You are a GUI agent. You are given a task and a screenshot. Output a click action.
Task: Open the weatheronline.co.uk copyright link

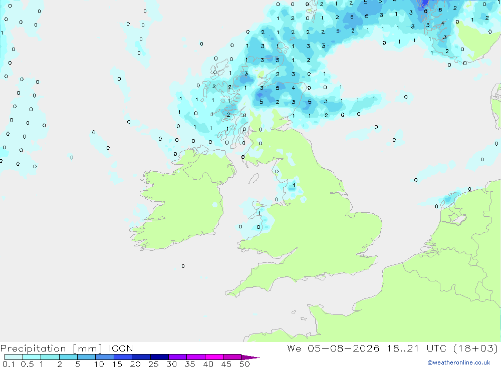(459, 362)
